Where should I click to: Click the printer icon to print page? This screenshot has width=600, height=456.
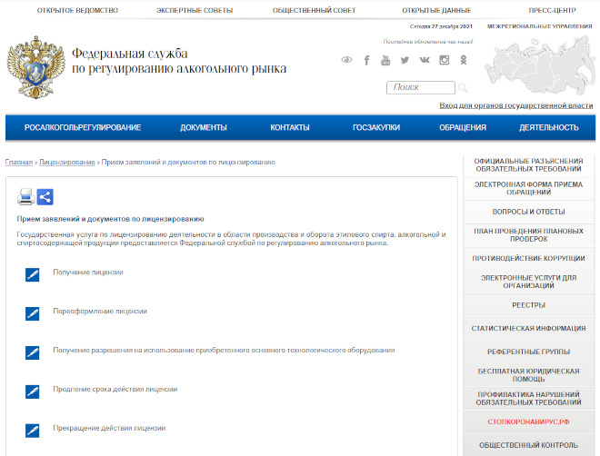[26, 197]
